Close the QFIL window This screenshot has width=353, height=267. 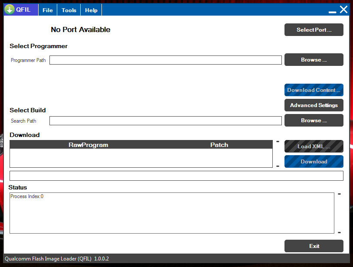343,10
